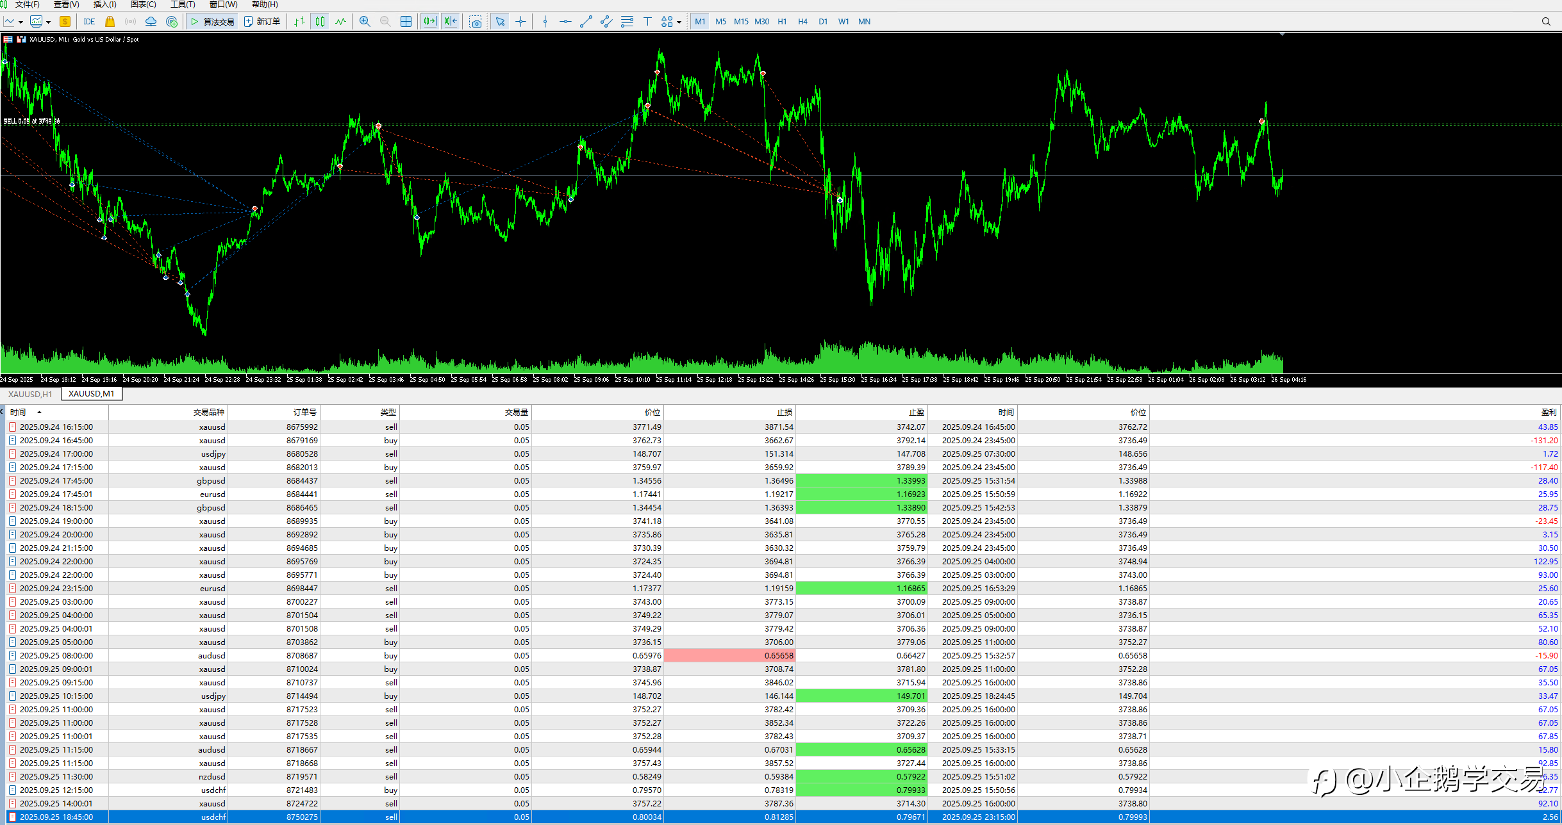Switch timeframe to M15

(x=741, y=21)
